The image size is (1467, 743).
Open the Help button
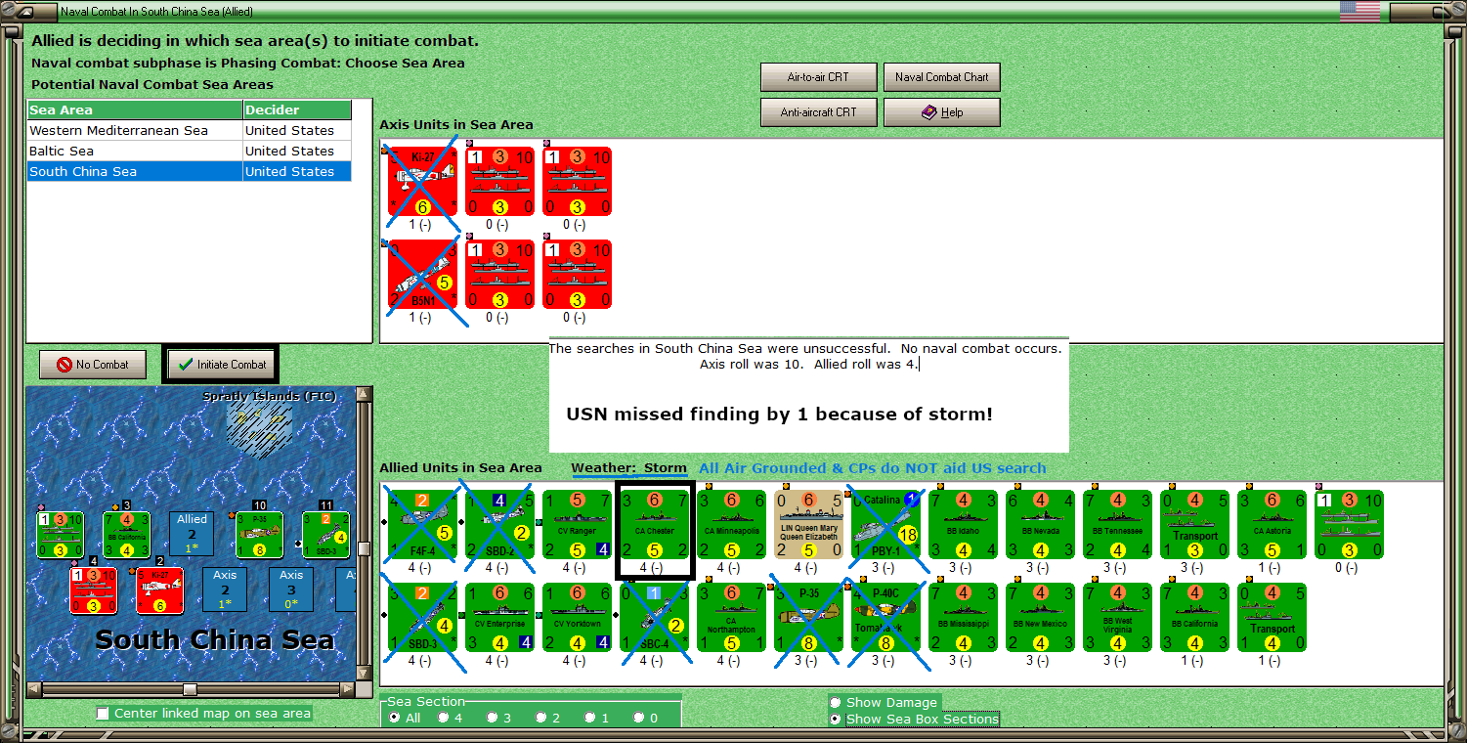tap(942, 112)
